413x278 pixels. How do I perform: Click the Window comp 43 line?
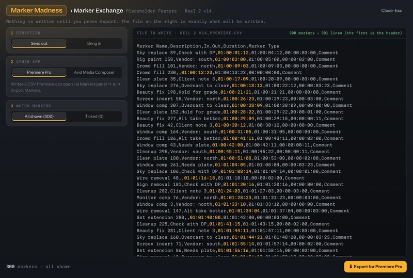point(234,145)
